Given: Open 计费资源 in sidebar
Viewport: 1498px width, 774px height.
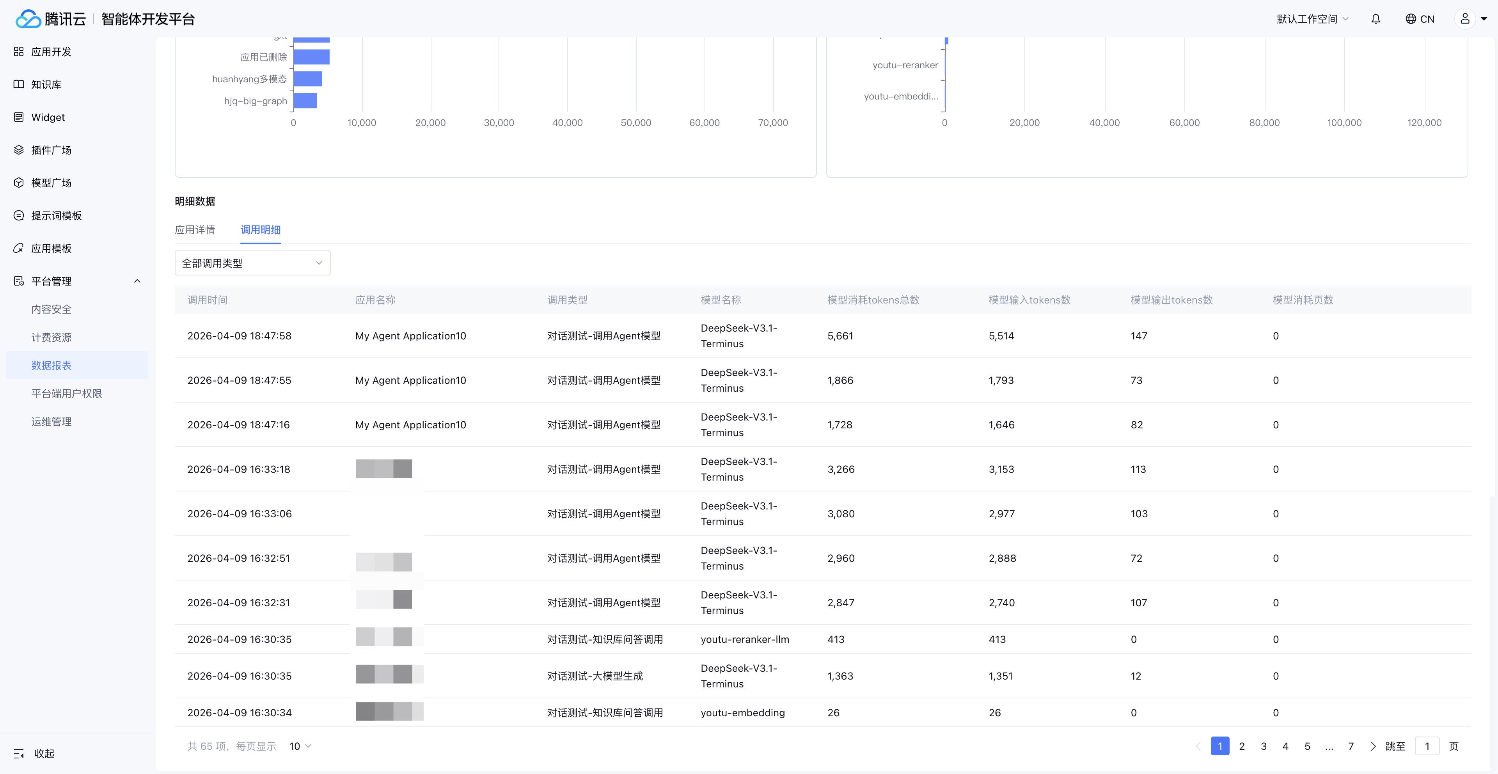Looking at the screenshot, I should pos(51,337).
